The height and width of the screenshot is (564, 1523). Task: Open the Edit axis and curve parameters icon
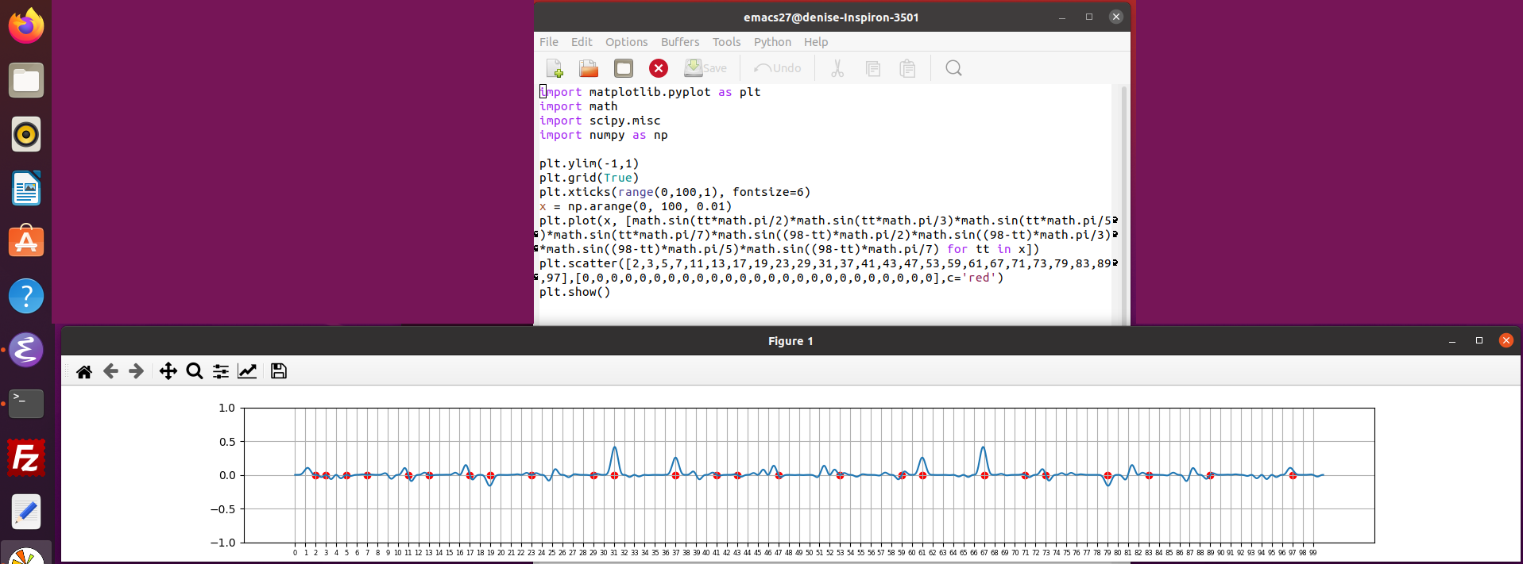247,371
